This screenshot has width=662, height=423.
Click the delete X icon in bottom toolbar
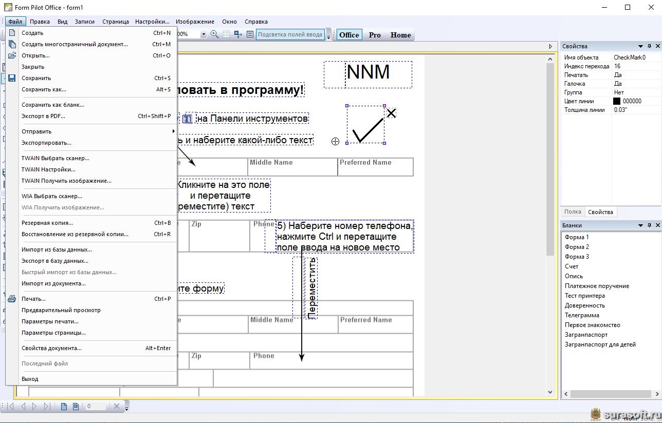click(117, 407)
